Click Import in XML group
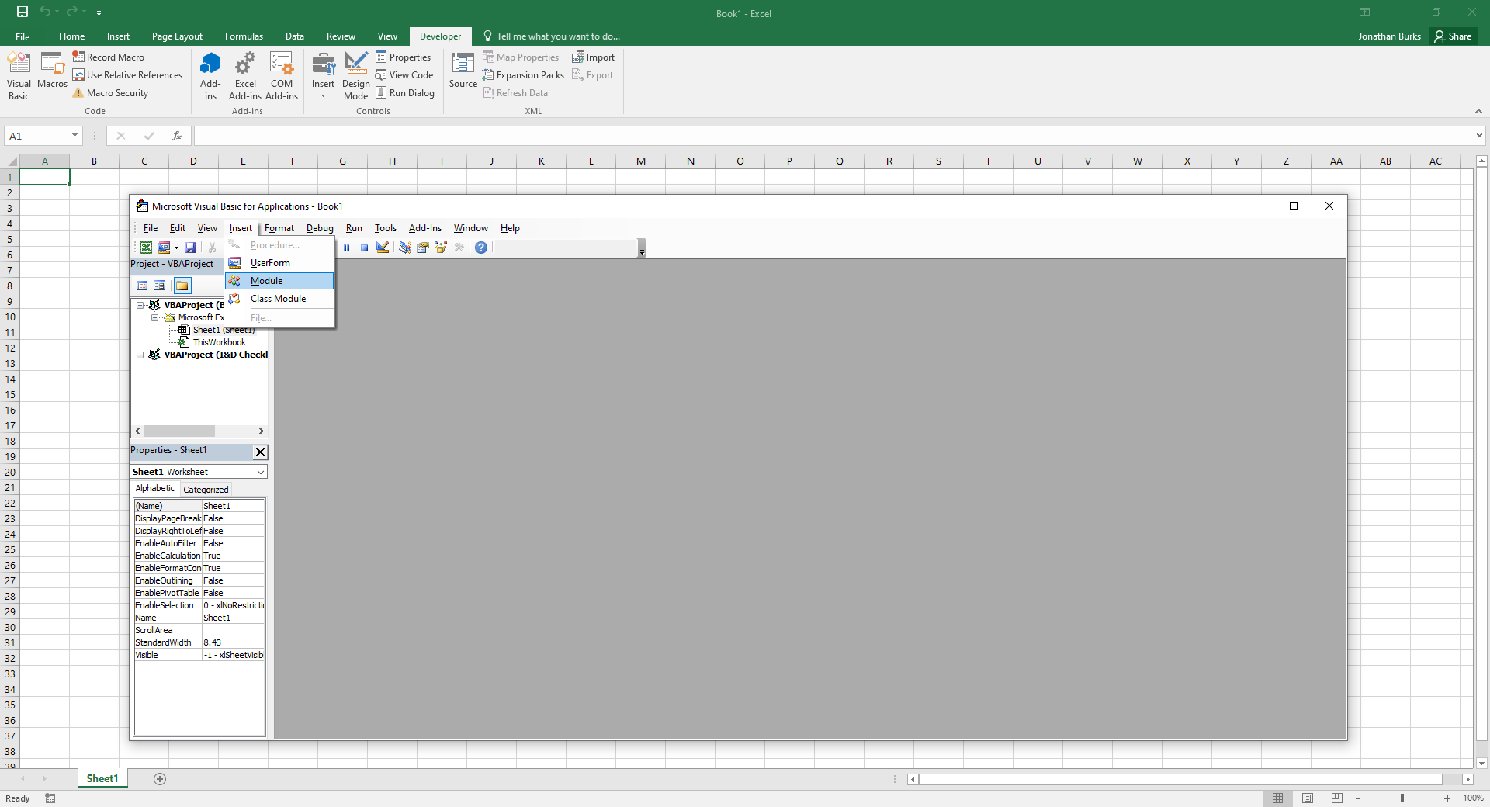The height and width of the screenshot is (807, 1490). tap(593, 57)
